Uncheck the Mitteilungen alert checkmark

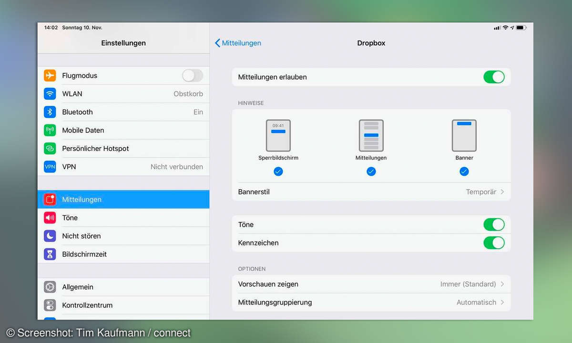(371, 171)
